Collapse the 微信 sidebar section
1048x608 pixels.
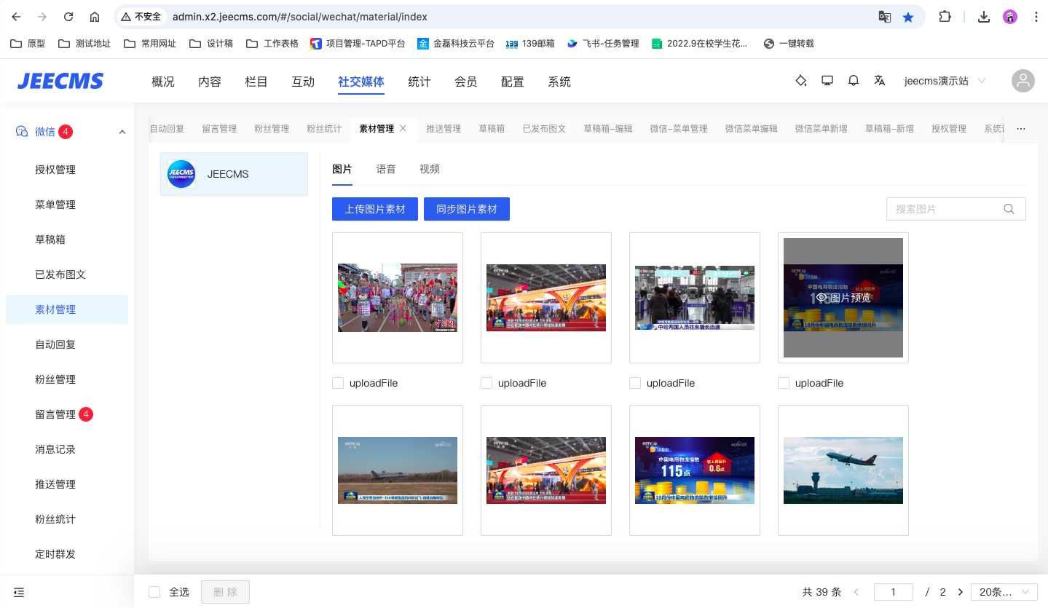[x=122, y=132]
